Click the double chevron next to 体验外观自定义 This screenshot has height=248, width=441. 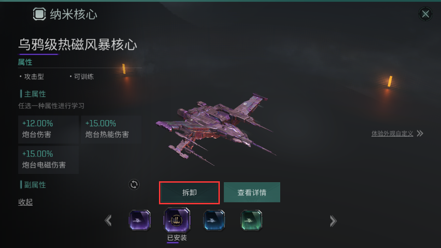point(420,133)
